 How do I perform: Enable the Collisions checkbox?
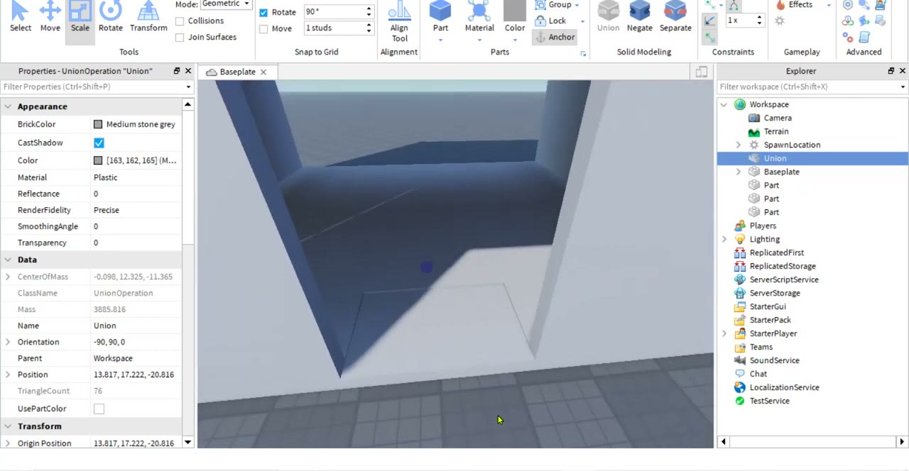point(180,21)
